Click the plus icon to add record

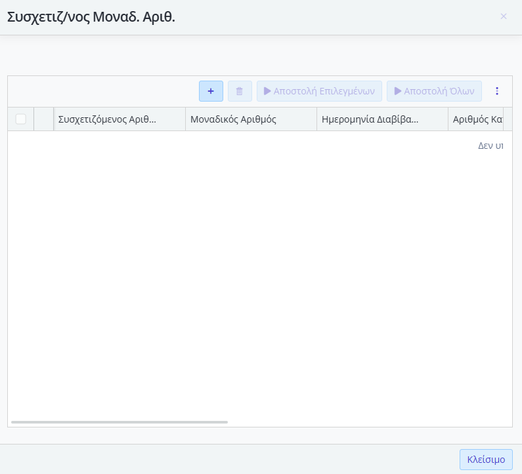[211, 91]
